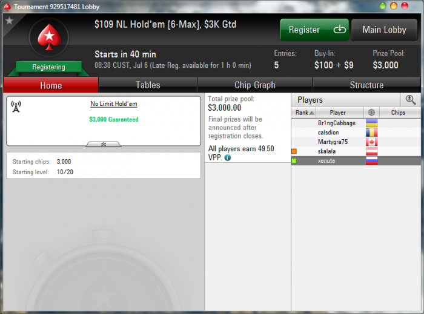Go to Main Lobby
This screenshot has width=424, height=314.
384,30
